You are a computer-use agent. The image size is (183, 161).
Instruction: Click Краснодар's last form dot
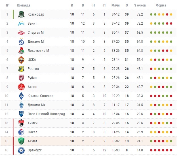(171, 14)
